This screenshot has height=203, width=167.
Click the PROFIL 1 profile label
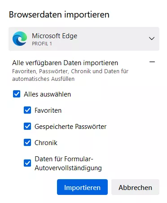[x=42, y=44]
